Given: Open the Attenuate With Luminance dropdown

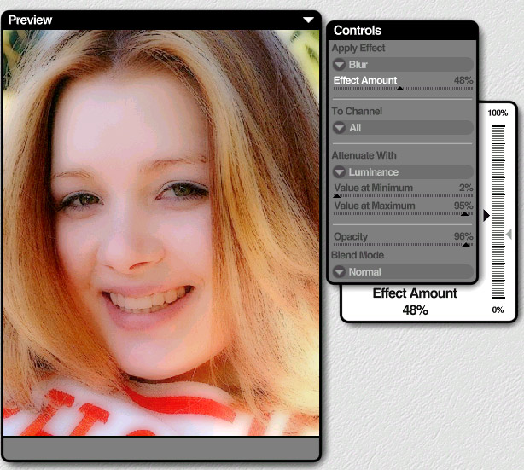Looking at the screenshot, I should click(402, 172).
